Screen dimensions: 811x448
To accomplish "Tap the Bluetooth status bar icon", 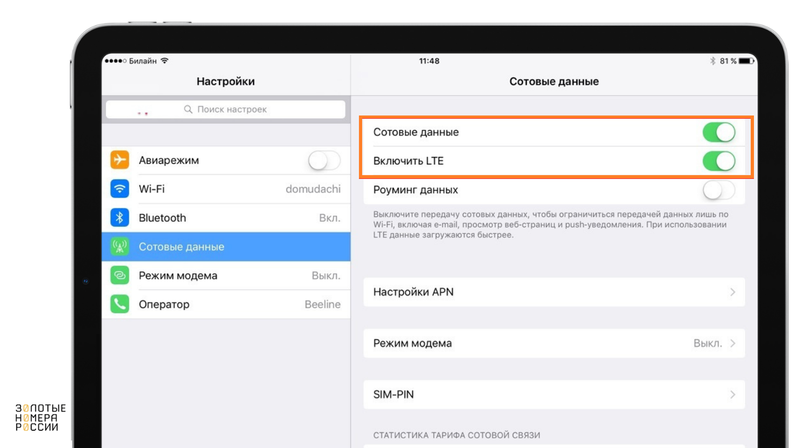I will pyautogui.click(x=713, y=61).
